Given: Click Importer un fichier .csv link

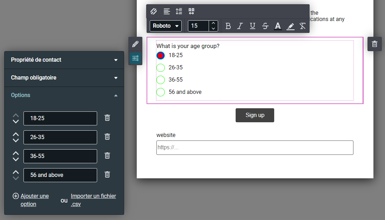Looking at the screenshot, I should coord(93,200).
